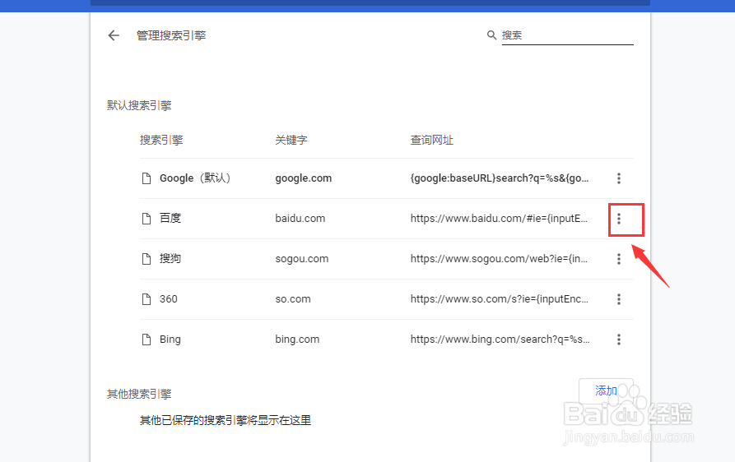Click the baidu.com keyword

tap(300, 219)
